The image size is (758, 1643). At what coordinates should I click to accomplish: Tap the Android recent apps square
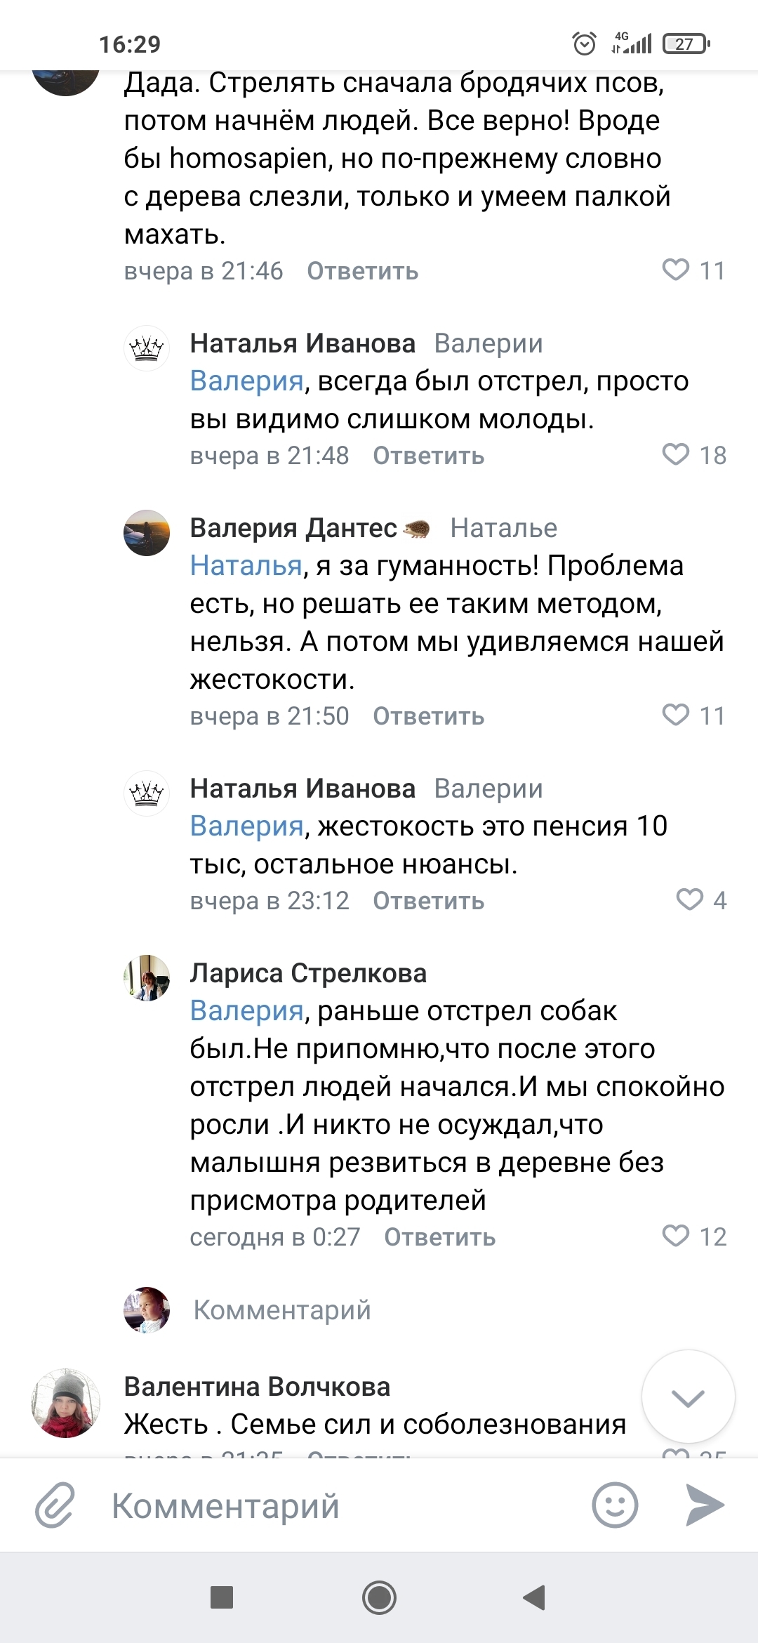click(x=222, y=1597)
